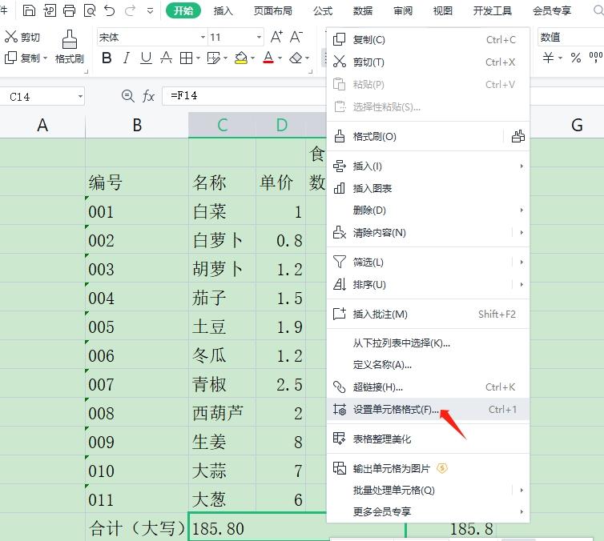Click the strikethrough A icon
The image size is (604, 541).
[166, 58]
